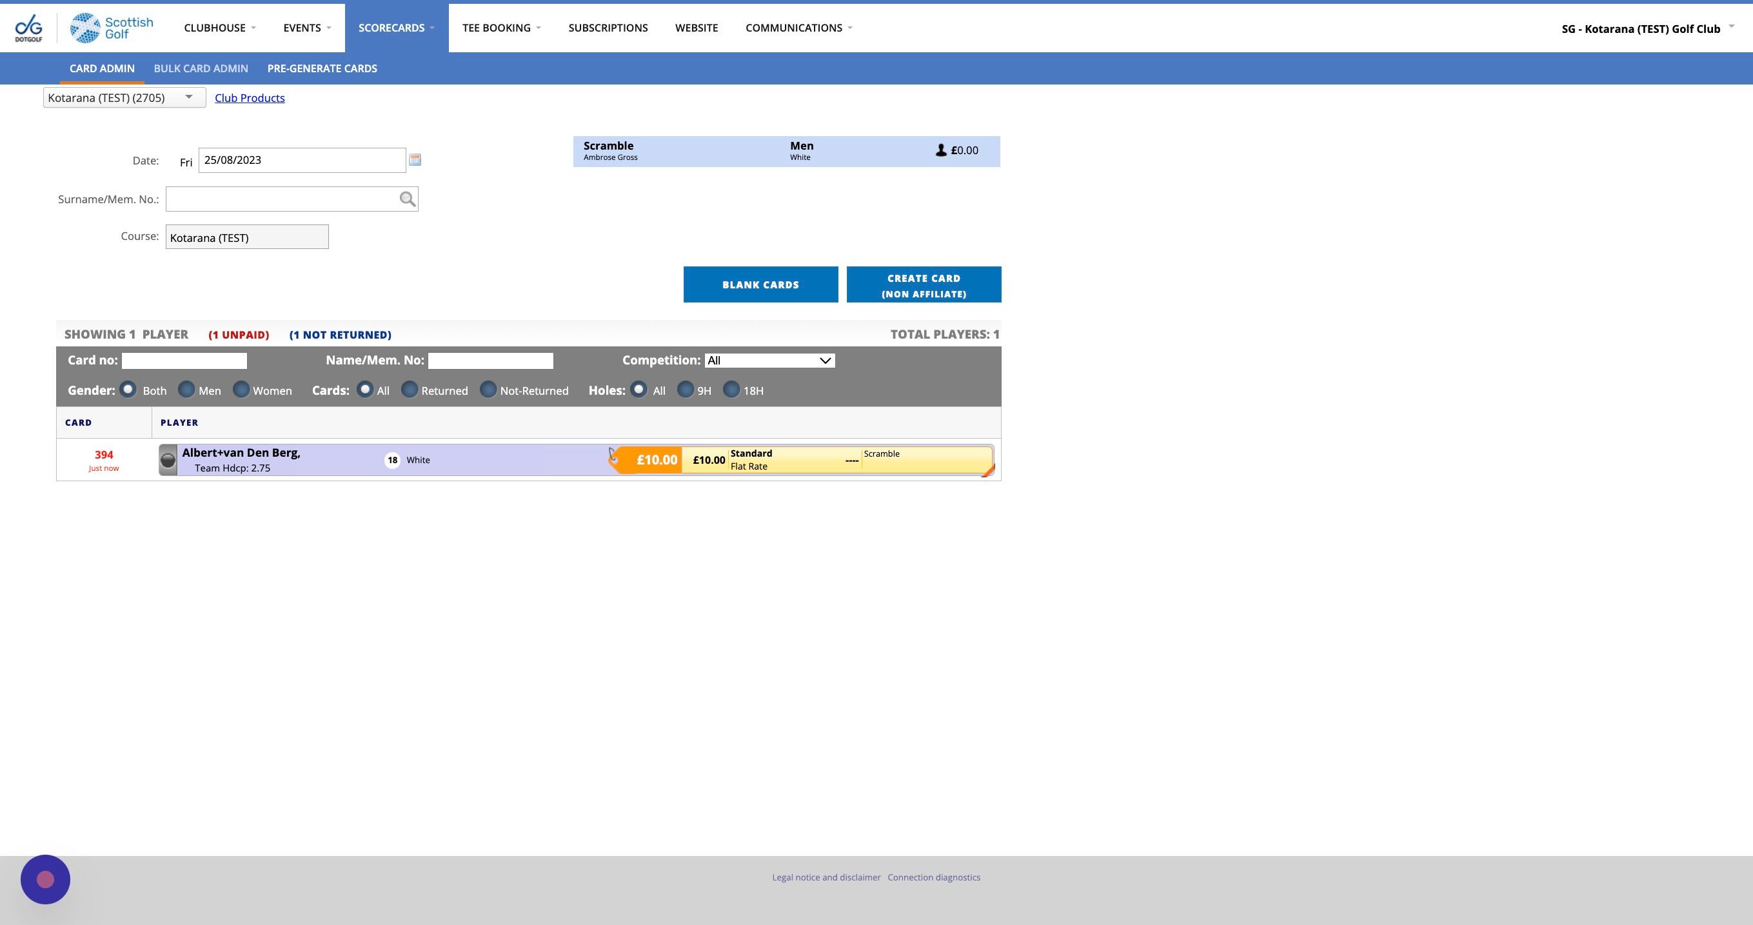1753x925 pixels.
Task: Click the surname search magnifier icon
Action: click(407, 199)
